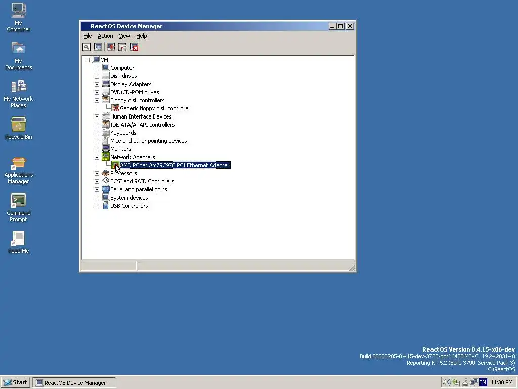Viewport: 518px width, 389px height.
Task: Select the System devices label
Action: click(129, 198)
